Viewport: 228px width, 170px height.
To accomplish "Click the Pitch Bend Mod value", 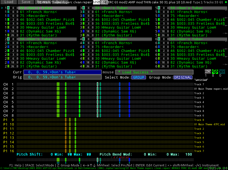I will [x=145, y=154].
